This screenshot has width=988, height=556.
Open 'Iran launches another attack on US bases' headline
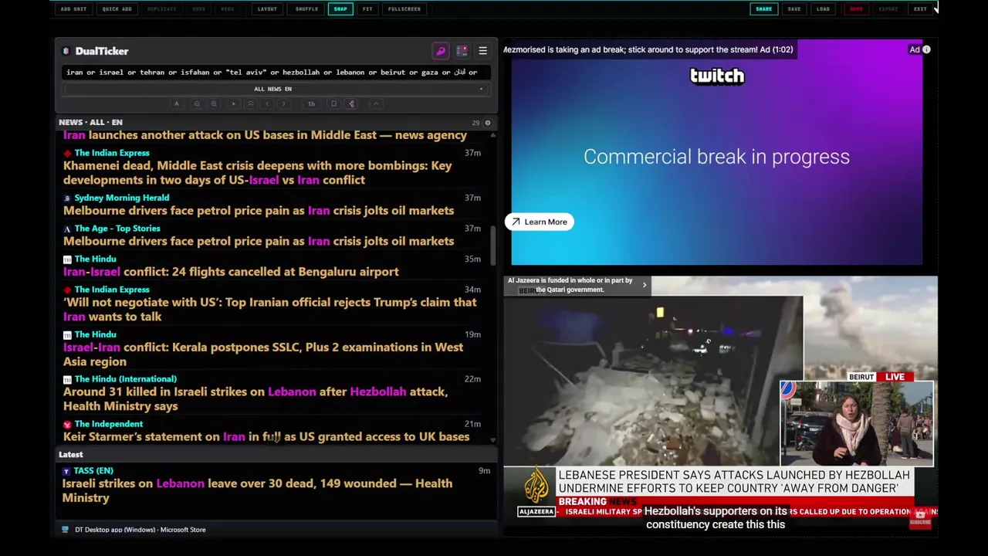pos(265,135)
